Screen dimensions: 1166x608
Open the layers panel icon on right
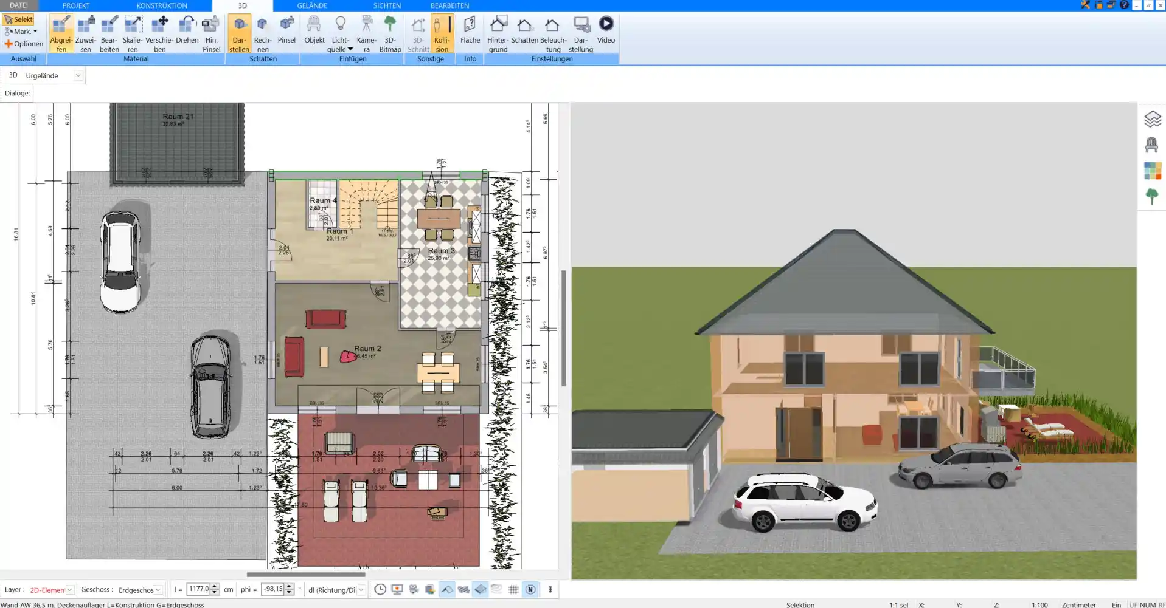pos(1152,119)
